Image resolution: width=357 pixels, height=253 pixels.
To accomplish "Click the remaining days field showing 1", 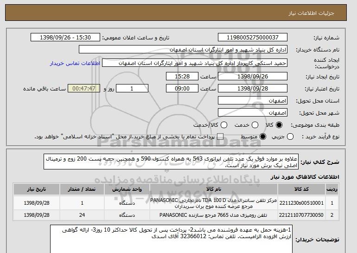I will click(132, 89).
